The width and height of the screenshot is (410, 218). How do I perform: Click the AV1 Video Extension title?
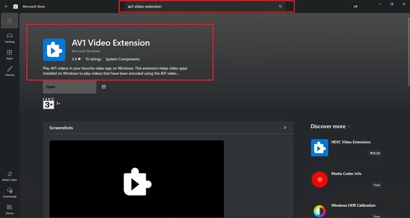click(x=111, y=43)
